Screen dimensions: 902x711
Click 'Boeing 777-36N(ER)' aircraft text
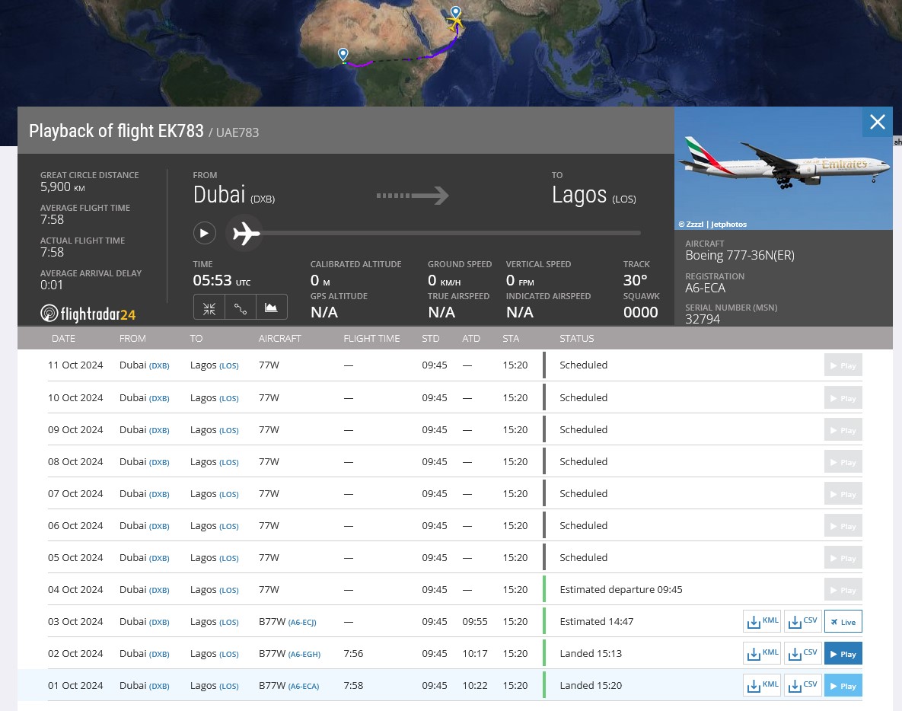740,256
